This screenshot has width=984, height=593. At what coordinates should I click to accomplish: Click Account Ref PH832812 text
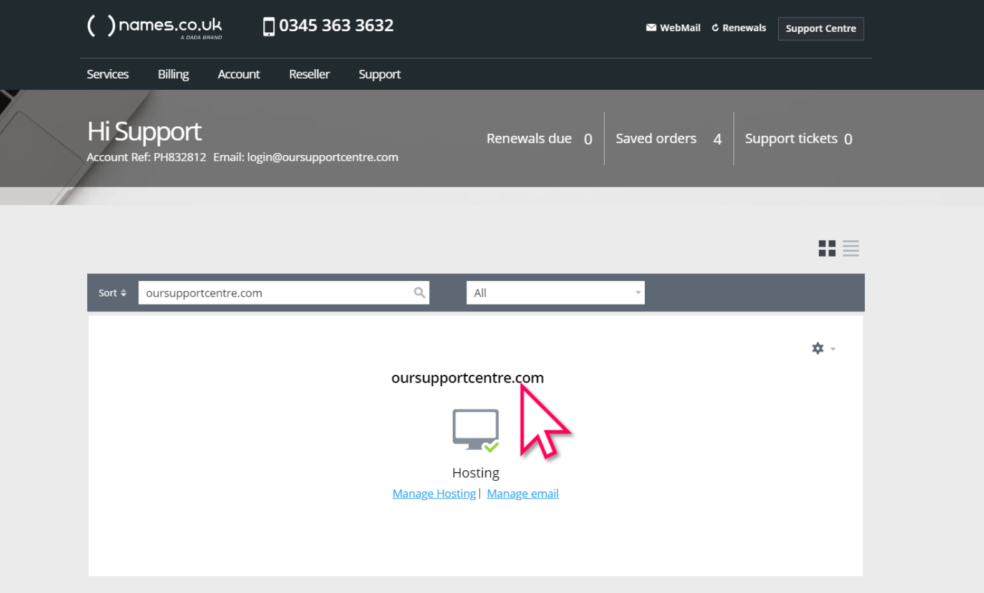(147, 157)
